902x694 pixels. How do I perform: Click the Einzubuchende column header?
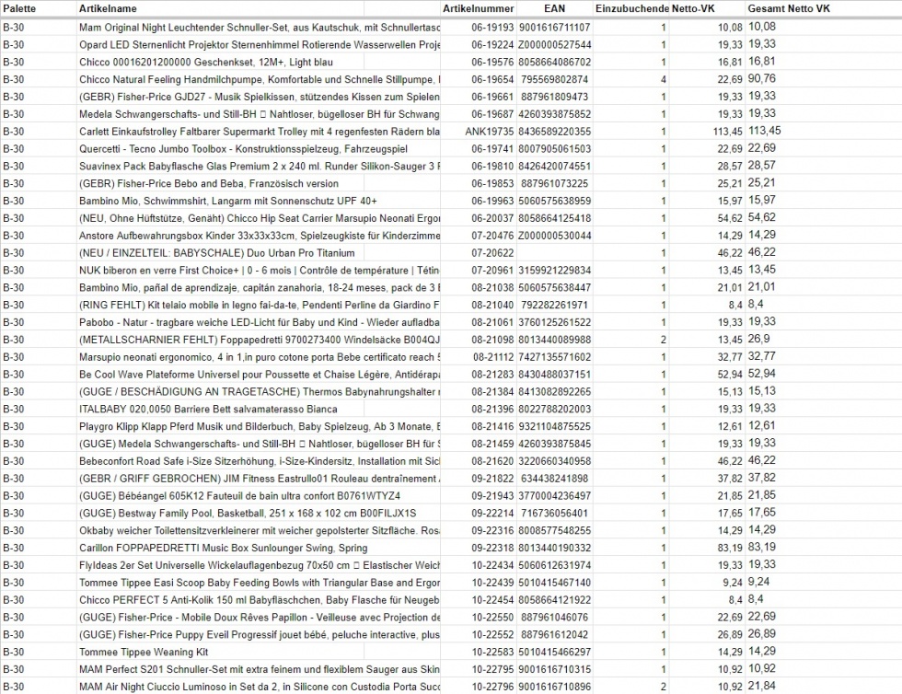[632, 8]
